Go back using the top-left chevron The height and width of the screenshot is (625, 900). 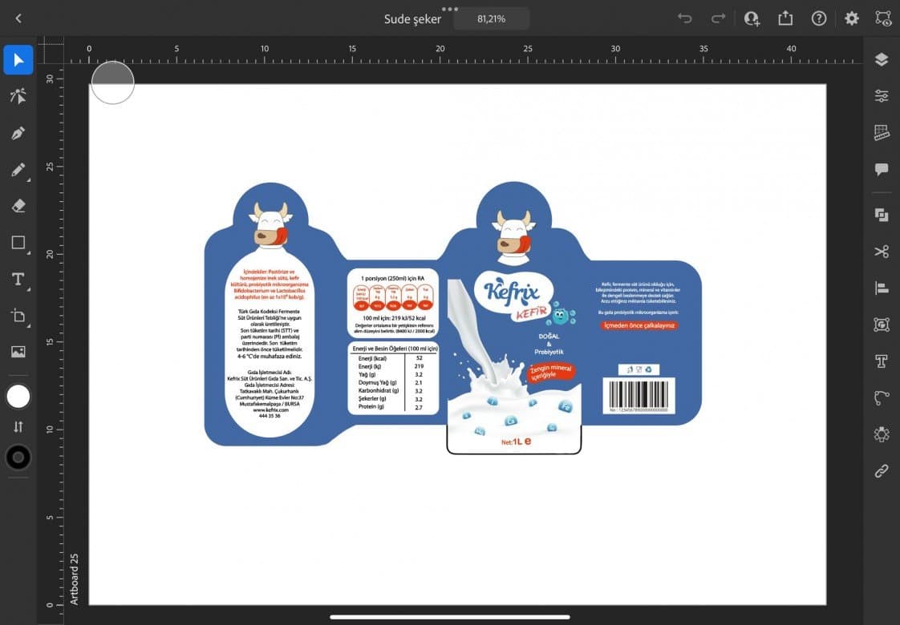pos(18,18)
